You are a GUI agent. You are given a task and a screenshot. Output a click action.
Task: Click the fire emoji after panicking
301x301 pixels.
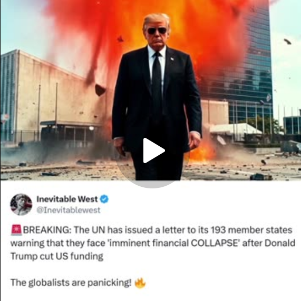(x=140, y=283)
